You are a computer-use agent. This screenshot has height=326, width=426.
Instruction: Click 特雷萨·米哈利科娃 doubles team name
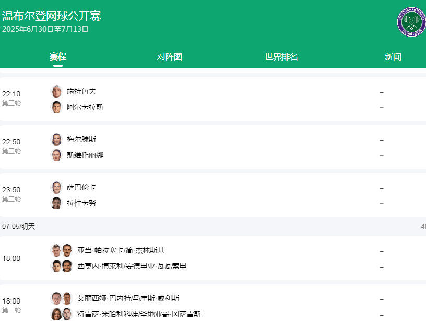tap(139, 314)
